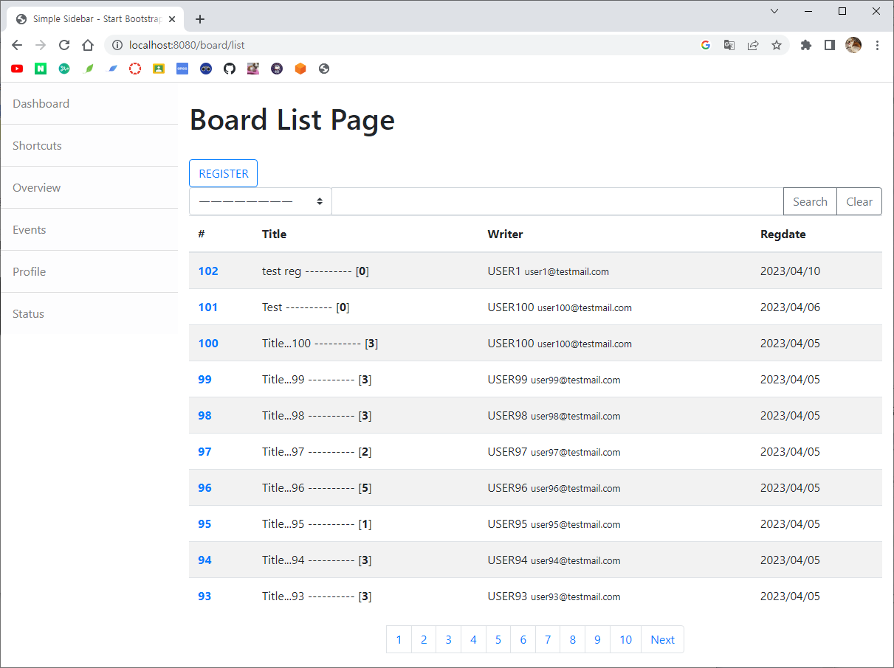
Task: Open board post number 102
Action: click(x=208, y=271)
